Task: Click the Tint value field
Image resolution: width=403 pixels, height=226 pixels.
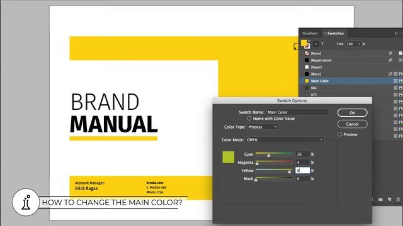Action: tap(351, 44)
